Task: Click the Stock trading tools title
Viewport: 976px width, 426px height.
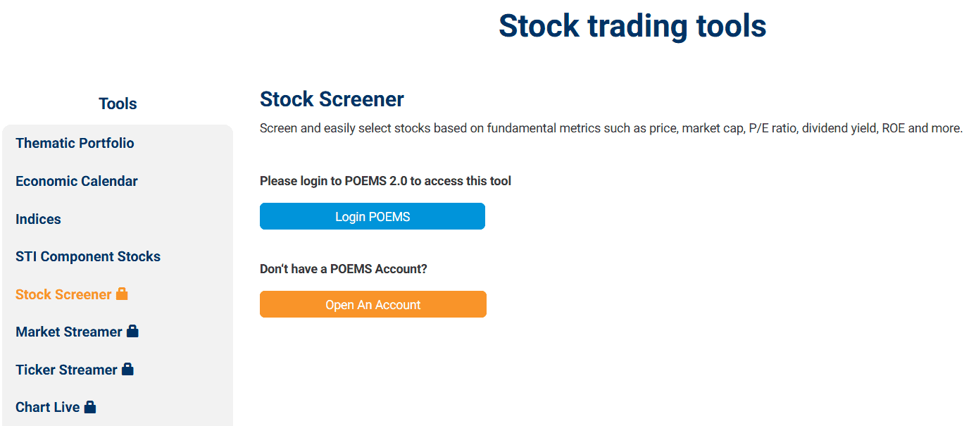Action: pyautogui.click(x=632, y=25)
